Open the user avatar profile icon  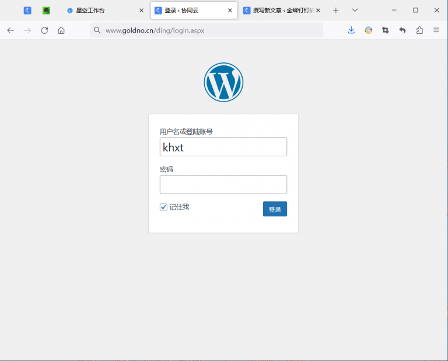(x=368, y=30)
